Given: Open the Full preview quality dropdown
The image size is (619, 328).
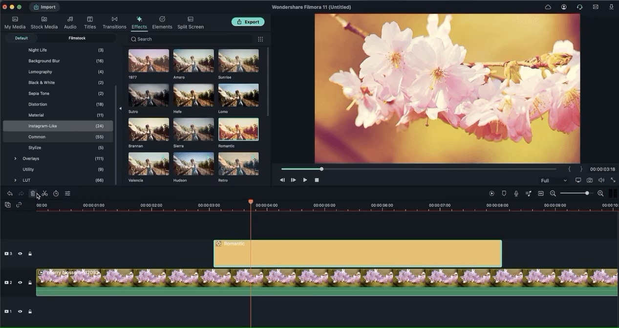Looking at the screenshot, I should (554, 180).
